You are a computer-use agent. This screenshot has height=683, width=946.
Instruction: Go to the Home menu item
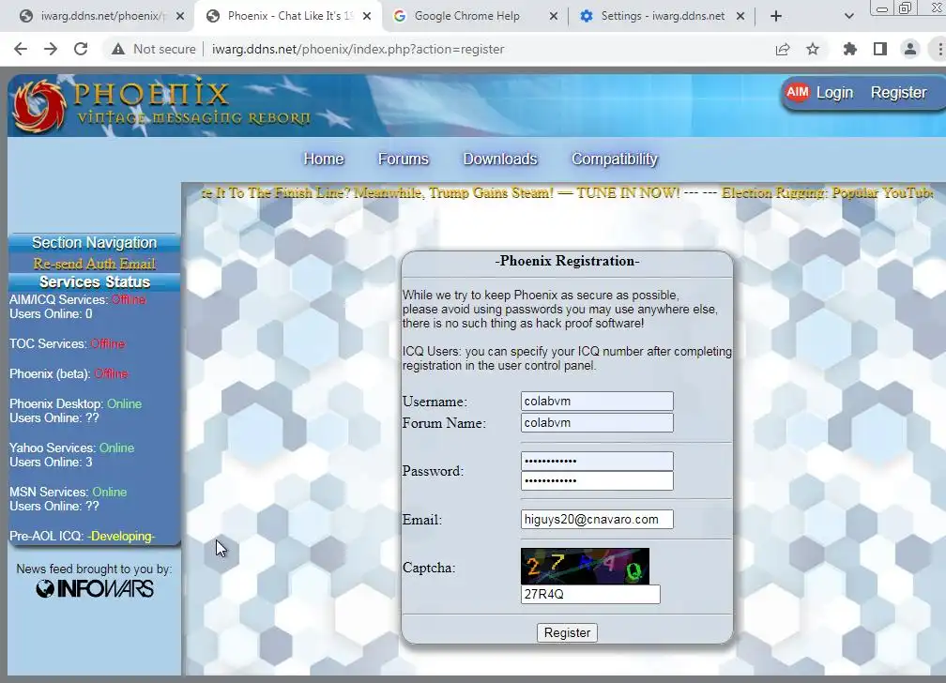(324, 159)
